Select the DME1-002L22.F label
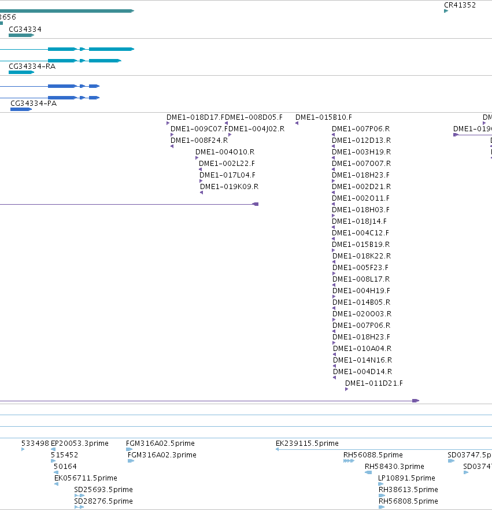The height and width of the screenshot is (510, 492). (227, 164)
